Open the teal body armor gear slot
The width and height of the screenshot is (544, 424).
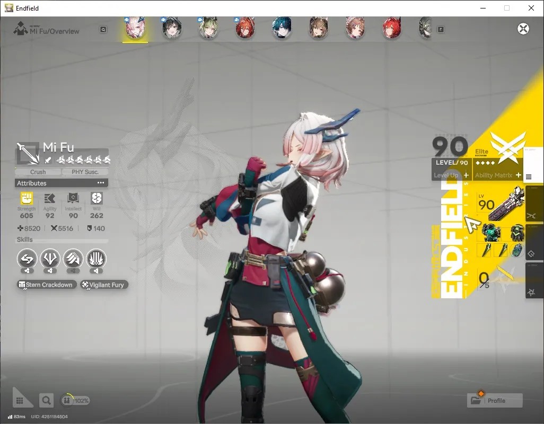click(491, 233)
